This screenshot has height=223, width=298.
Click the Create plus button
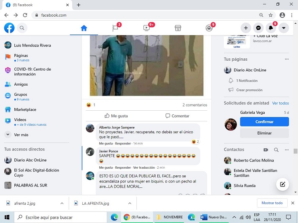[x=246, y=28]
